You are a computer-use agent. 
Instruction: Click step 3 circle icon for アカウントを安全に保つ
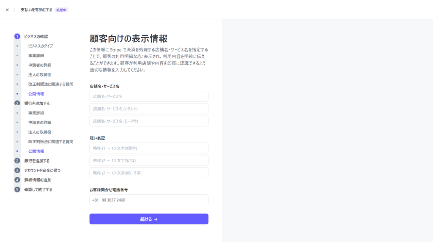pyautogui.click(x=17, y=170)
